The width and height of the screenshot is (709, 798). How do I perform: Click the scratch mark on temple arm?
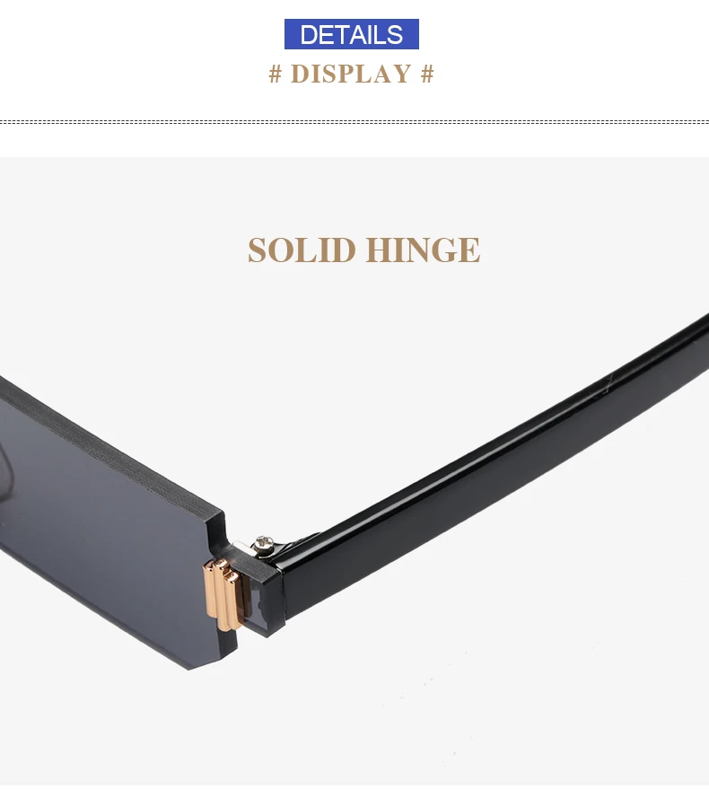608,383
